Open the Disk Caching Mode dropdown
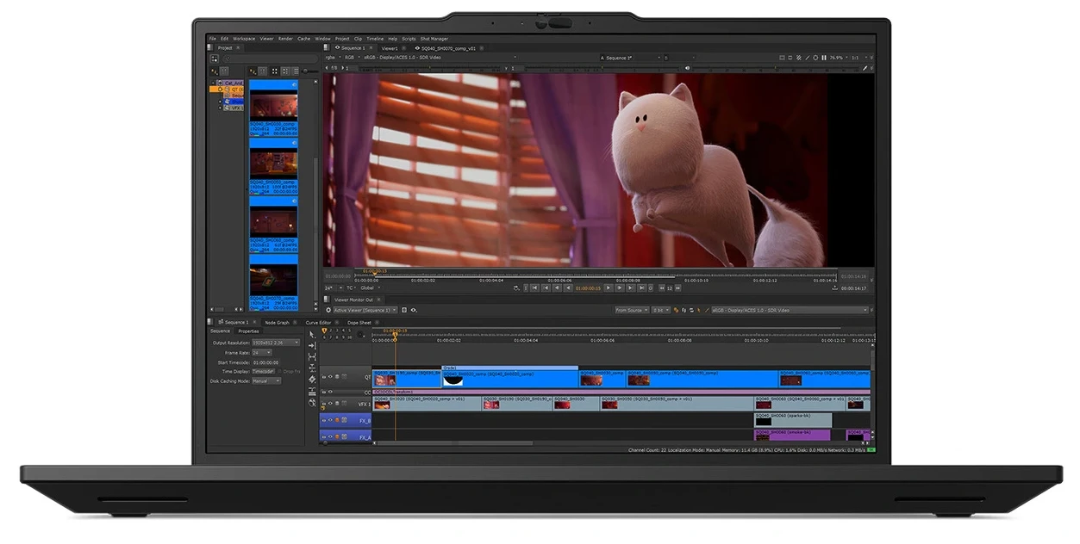Image resolution: width=1080 pixels, height=544 pixels. coord(265,381)
